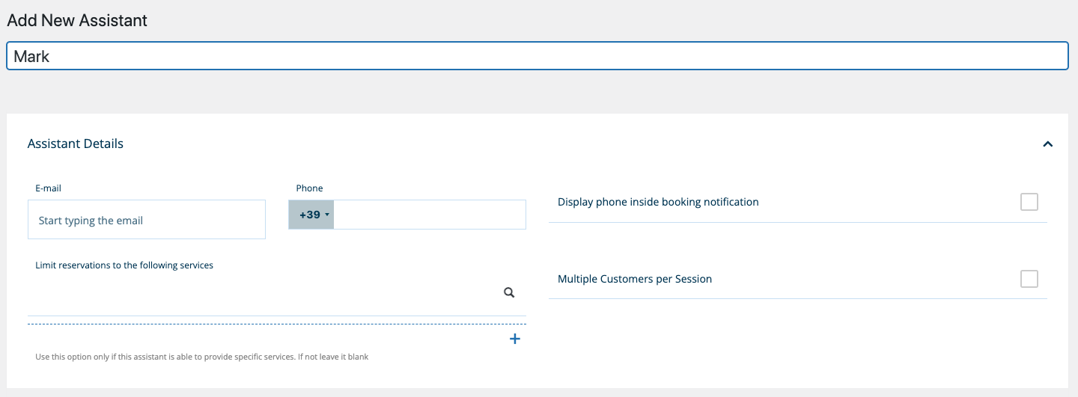This screenshot has height=397, width=1078.
Task: Click the Limit reservations to following services label
Action: tap(124, 265)
